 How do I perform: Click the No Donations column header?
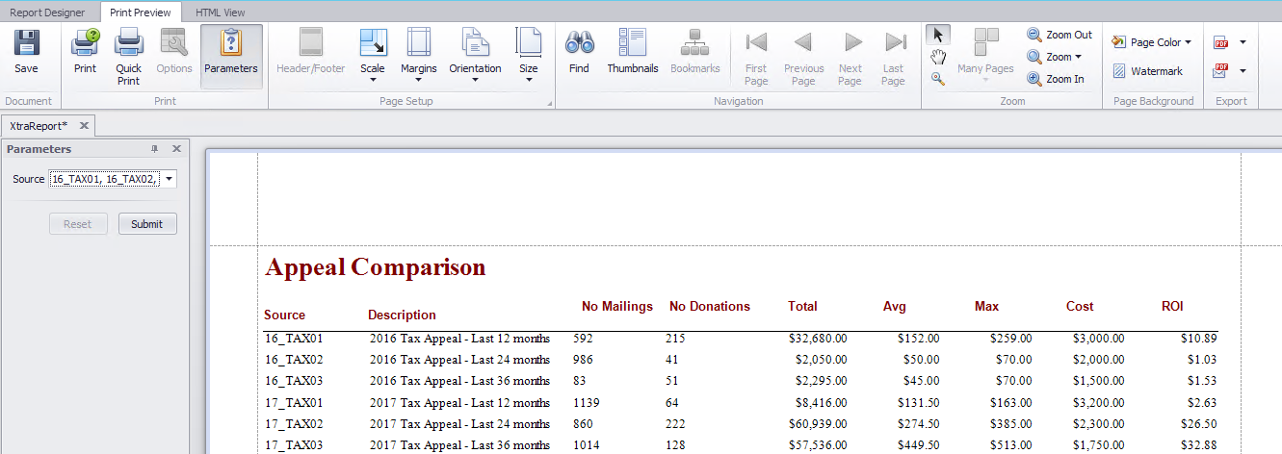coord(710,307)
